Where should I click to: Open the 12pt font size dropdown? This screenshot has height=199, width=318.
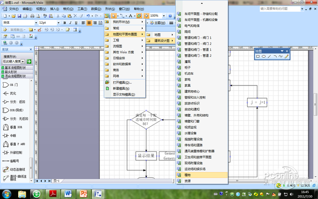coord(59,23)
